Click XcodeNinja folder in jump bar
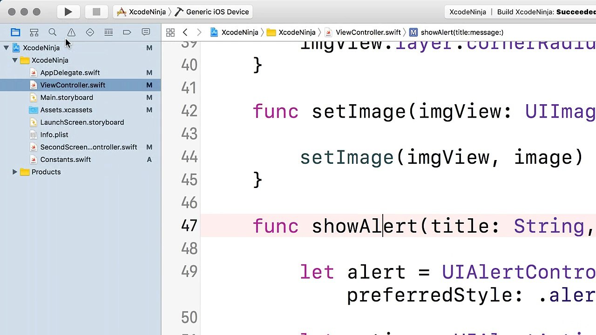The width and height of the screenshot is (596, 335). (291, 32)
